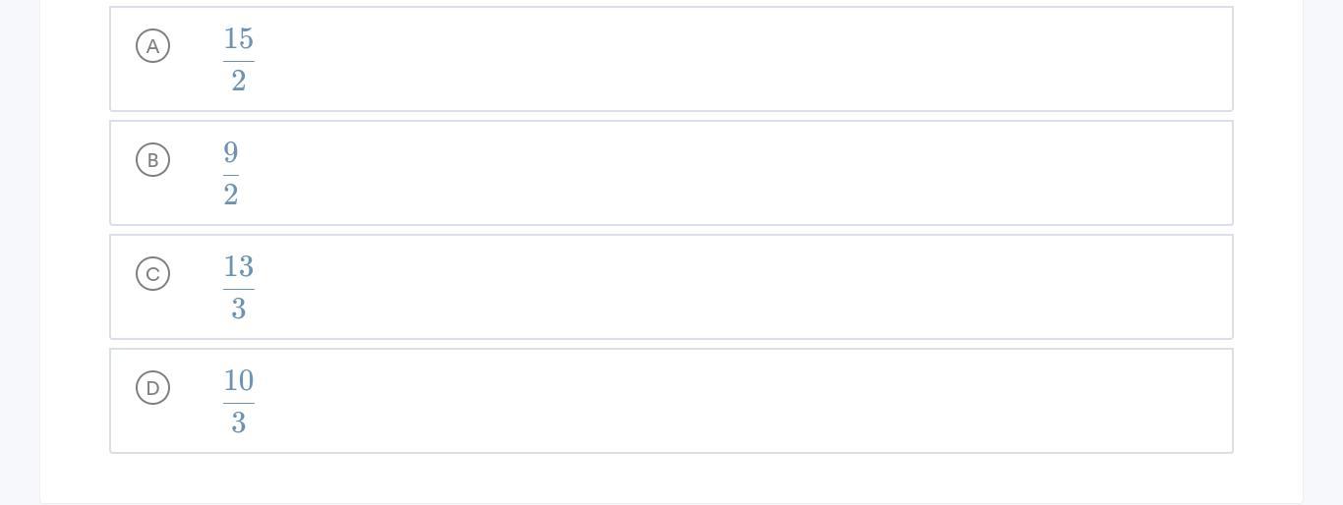The height and width of the screenshot is (505, 1343).
Task: Click denominator 2 in option B
Action: tap(231, 195)
